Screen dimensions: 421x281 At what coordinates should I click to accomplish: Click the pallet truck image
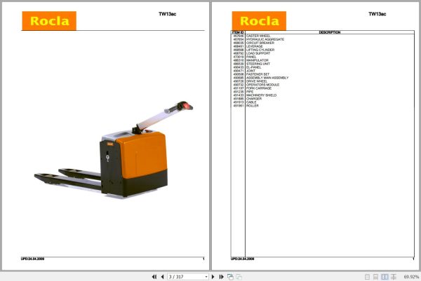(x=114, y=149)
